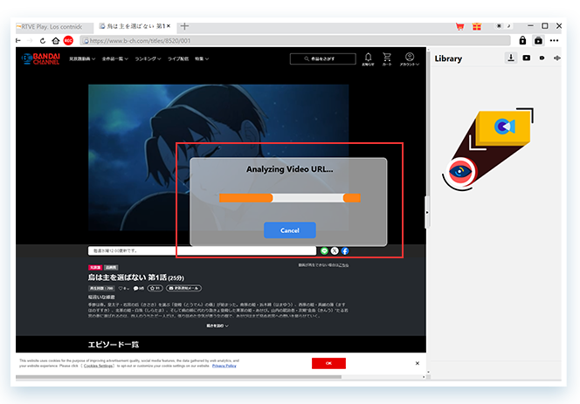Expand fifth Bandai navigation dropdown

tap(202, 58)
